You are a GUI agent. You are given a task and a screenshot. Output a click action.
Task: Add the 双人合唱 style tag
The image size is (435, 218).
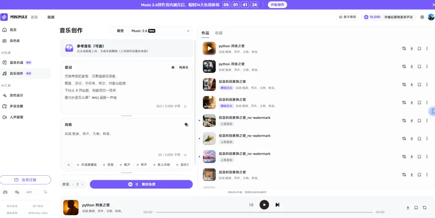coord(161,165)
